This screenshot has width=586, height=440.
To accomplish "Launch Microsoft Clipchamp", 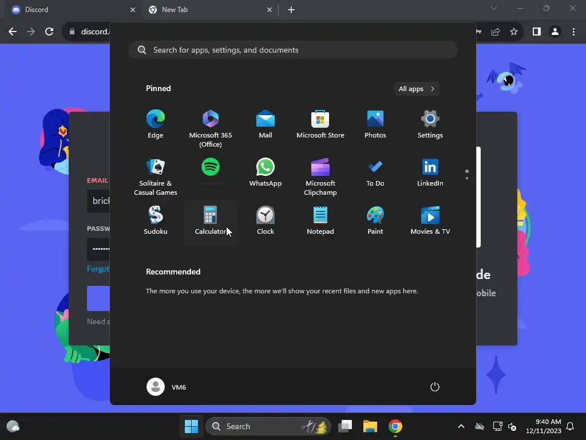I will tap(320, 176).
